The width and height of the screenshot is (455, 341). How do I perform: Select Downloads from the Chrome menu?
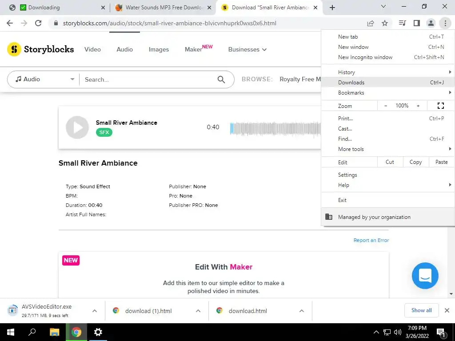point(387,82)
